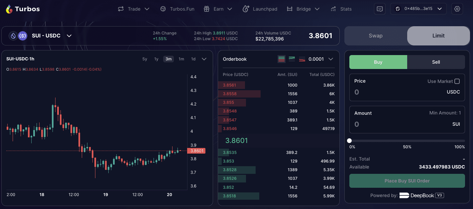Show both bids and asks orderbook view
Screen dimensions: 473x209
[x=282, y=59]
